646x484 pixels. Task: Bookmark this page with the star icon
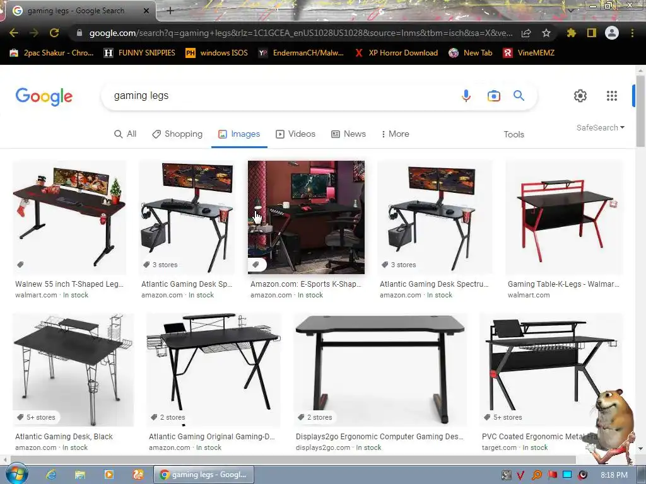pos(546,33)
